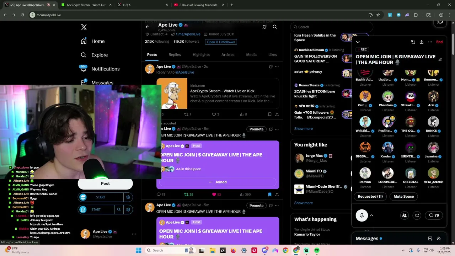Viewport: 455px width, 256px height.
Task: Expand the Messages drawer
Action: point(439,239)
